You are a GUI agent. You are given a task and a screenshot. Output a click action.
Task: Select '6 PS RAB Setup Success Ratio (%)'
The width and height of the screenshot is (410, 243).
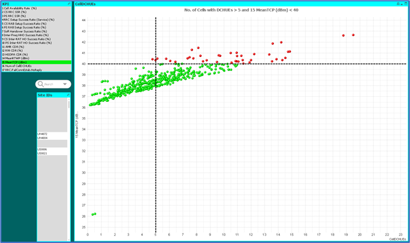[x=36, y=27]
